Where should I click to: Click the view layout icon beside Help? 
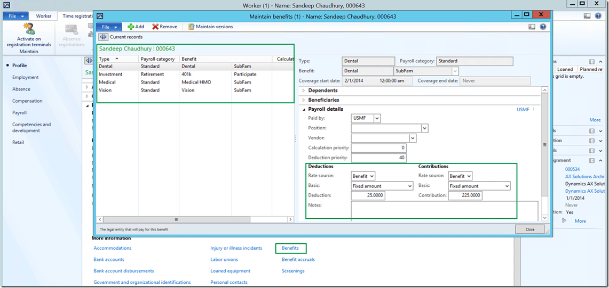click(532, 27)
